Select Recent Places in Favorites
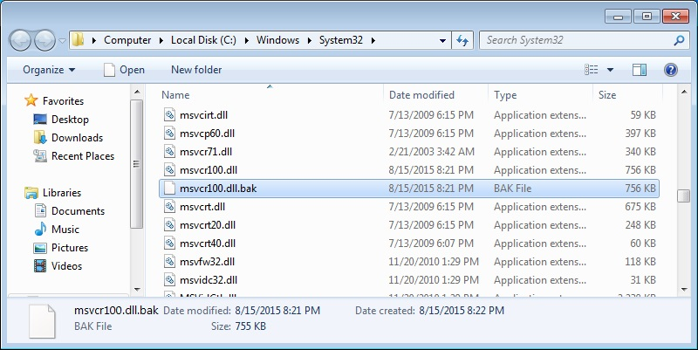Image resolution: width=698 pixels, height=350 pixels. (x=40, y=156)
